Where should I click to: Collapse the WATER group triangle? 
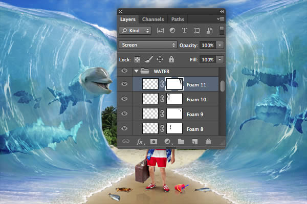point(136,71)
